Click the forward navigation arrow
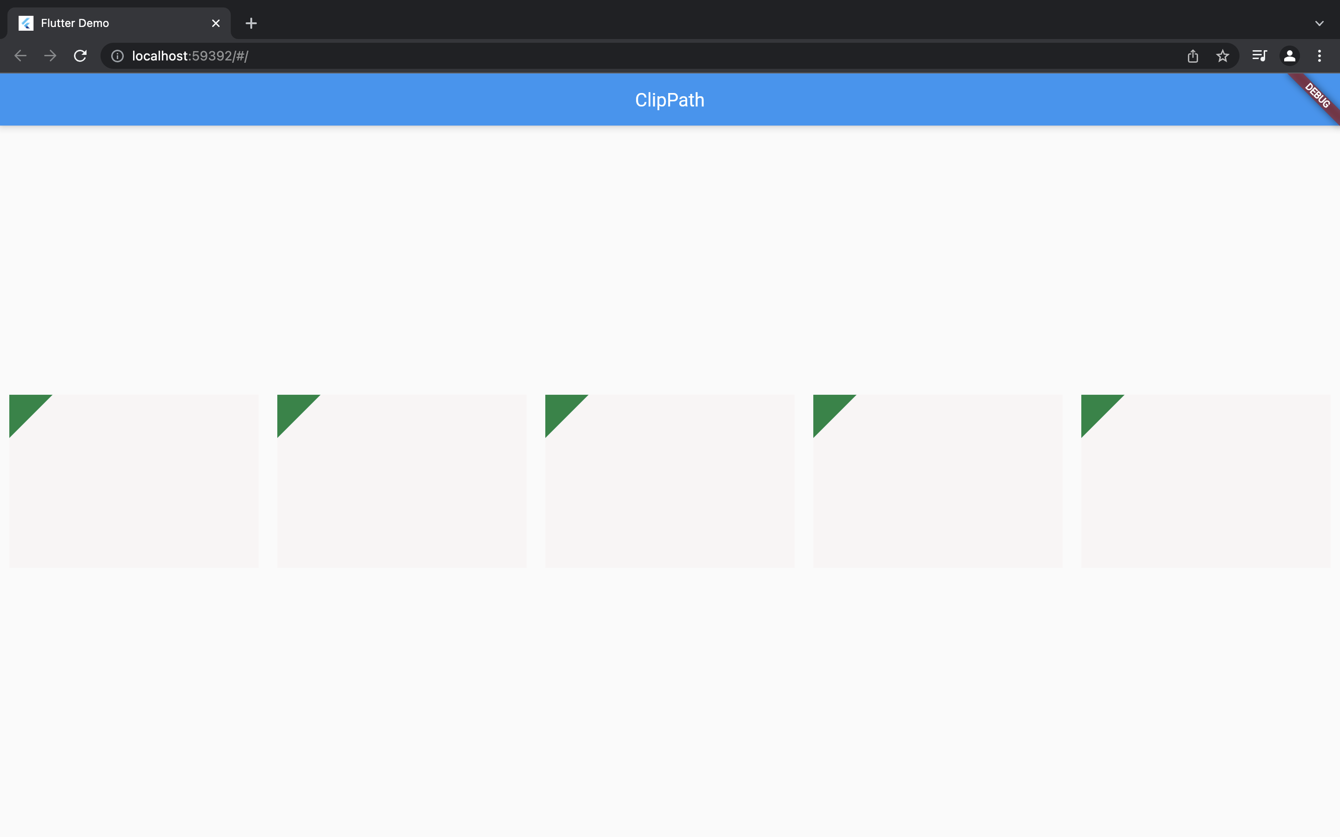Screen dimensions: 1340x837 coord(50,55)
